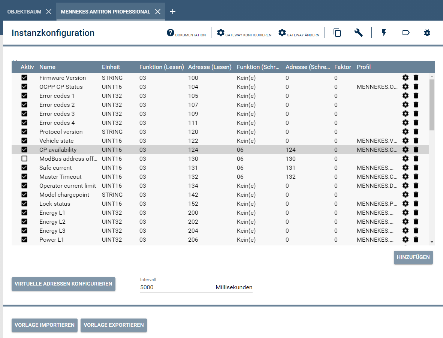The width and height of the screenshot is (443, 338).
Task: Switch to the Objektbaum tab
Action: pyautogui.click(x=24, y=12)
